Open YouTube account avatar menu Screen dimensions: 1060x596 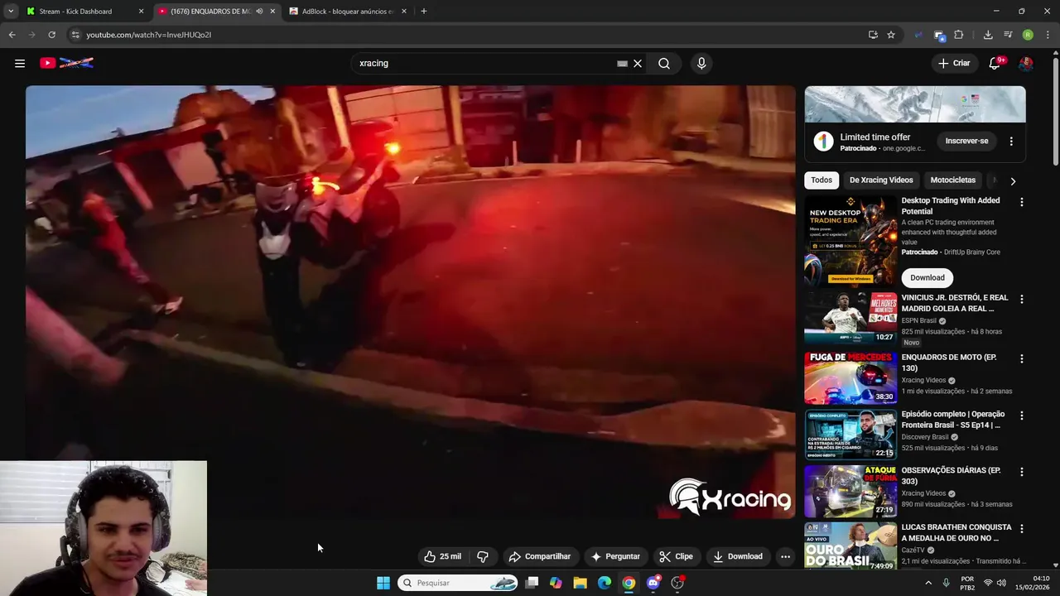(x=1026, y=63)
